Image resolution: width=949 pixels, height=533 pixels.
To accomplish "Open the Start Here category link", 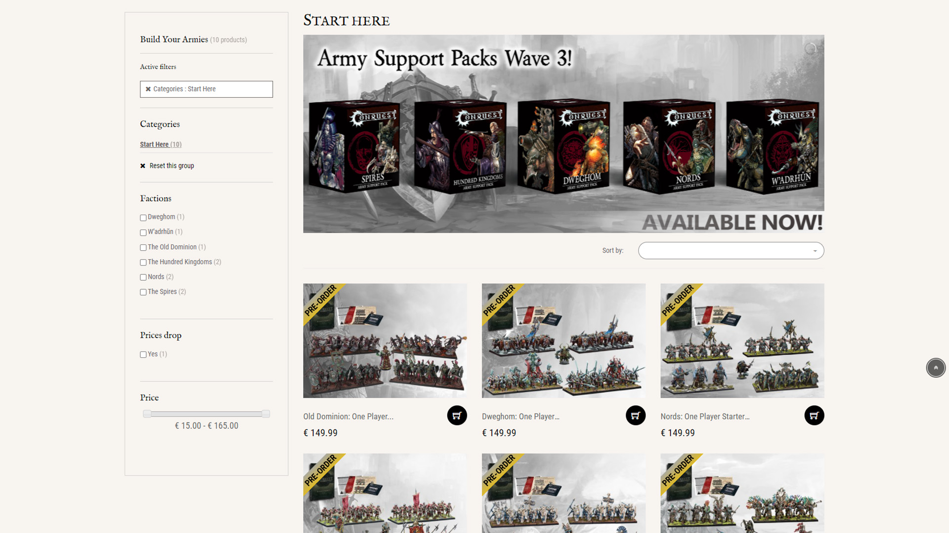I will (154, 145).
